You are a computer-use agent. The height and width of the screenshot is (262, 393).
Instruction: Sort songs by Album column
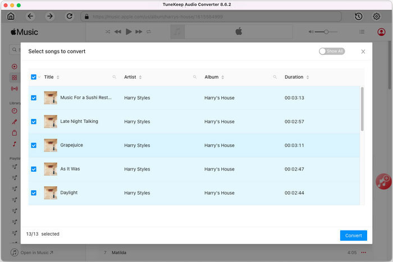pyautogui.click(x=222, y=77)
